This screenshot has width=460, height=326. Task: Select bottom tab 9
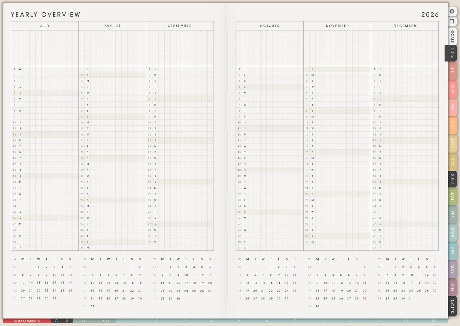351,321
